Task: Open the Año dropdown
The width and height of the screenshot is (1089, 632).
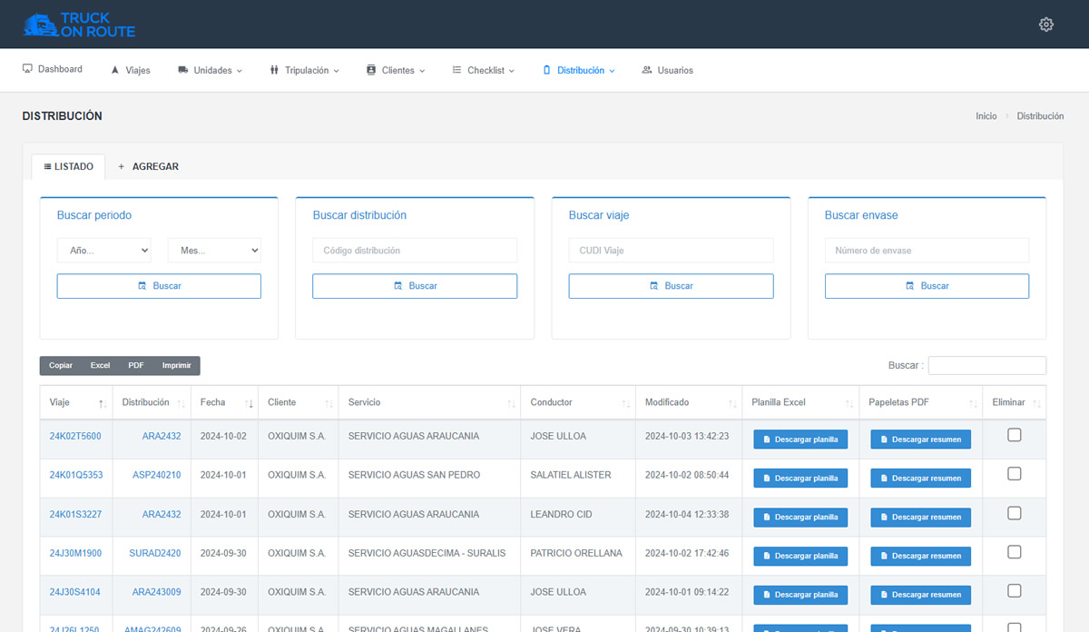Action: coord(103,251)
